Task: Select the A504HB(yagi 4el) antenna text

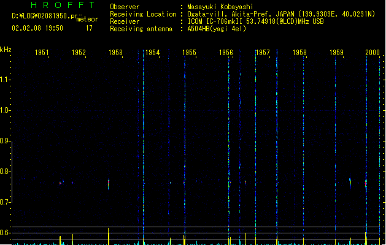Action: [x=217, y=29]
